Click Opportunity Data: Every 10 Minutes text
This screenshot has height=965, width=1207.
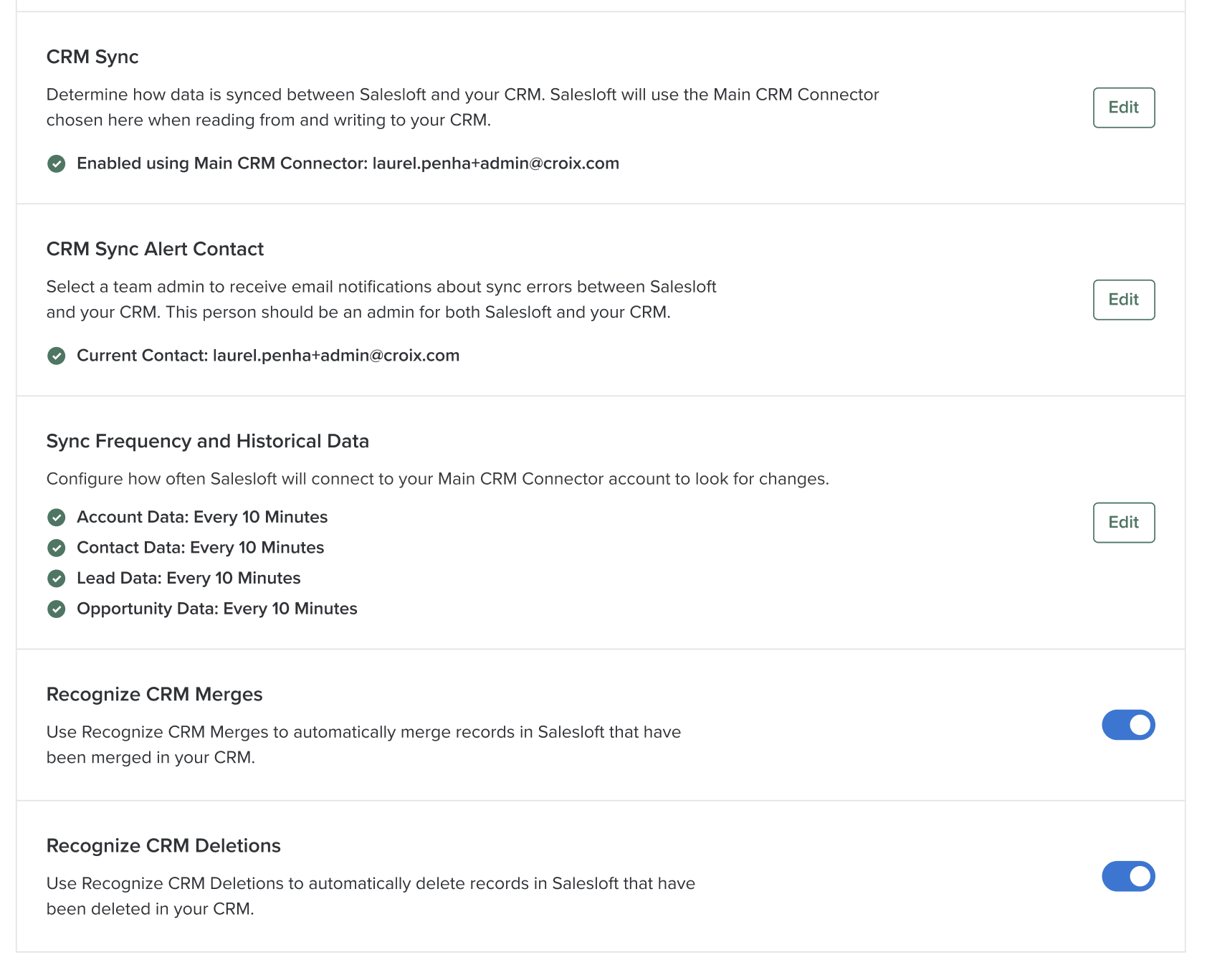pos(216,609)
